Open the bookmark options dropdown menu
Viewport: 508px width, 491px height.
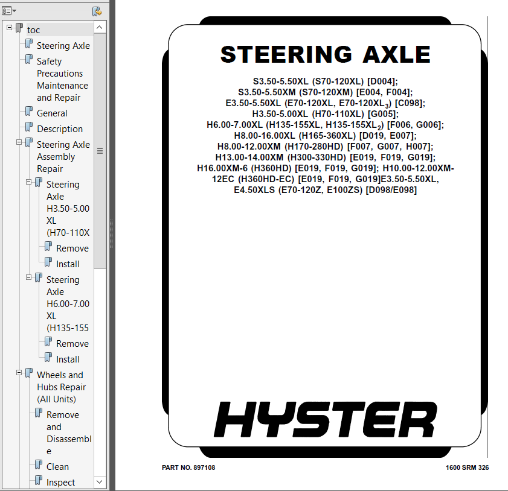coord(9,11)
